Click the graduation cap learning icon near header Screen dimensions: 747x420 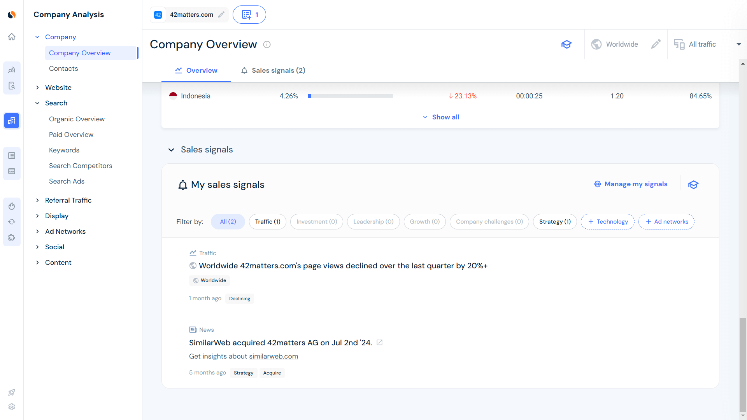tap(566, 44)
